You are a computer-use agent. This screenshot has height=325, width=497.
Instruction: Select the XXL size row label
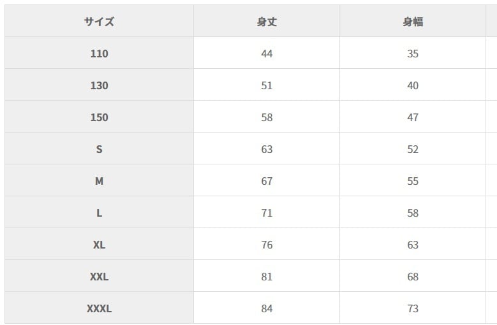coord(99,277)
